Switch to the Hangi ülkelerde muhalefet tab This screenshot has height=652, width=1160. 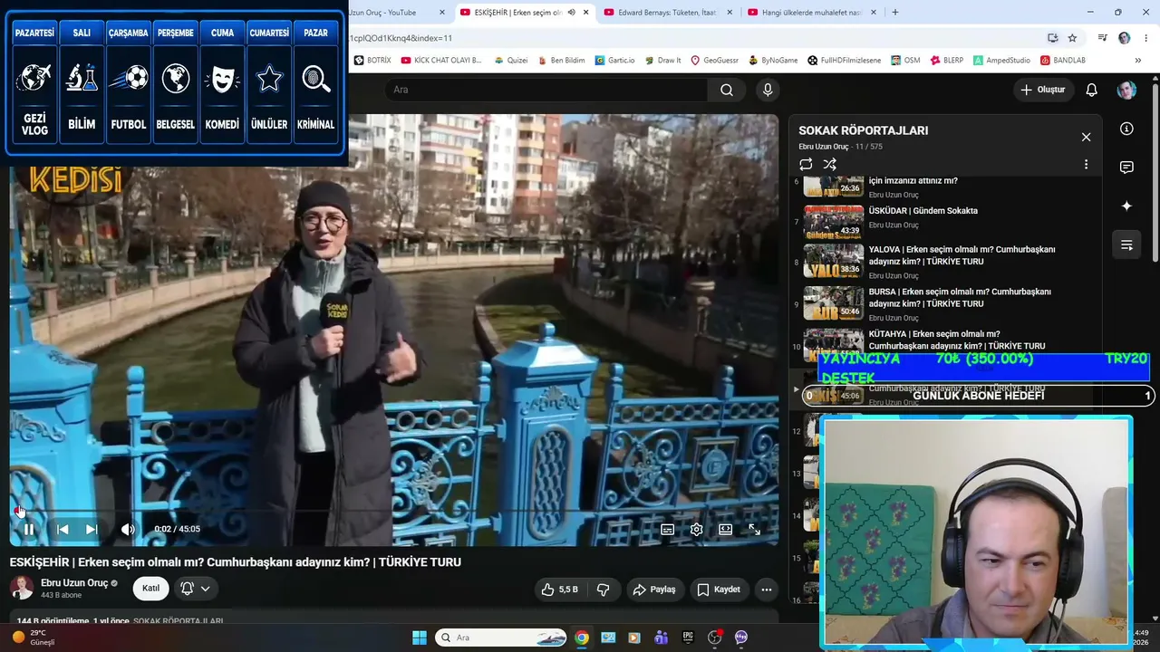coord(814,13)
